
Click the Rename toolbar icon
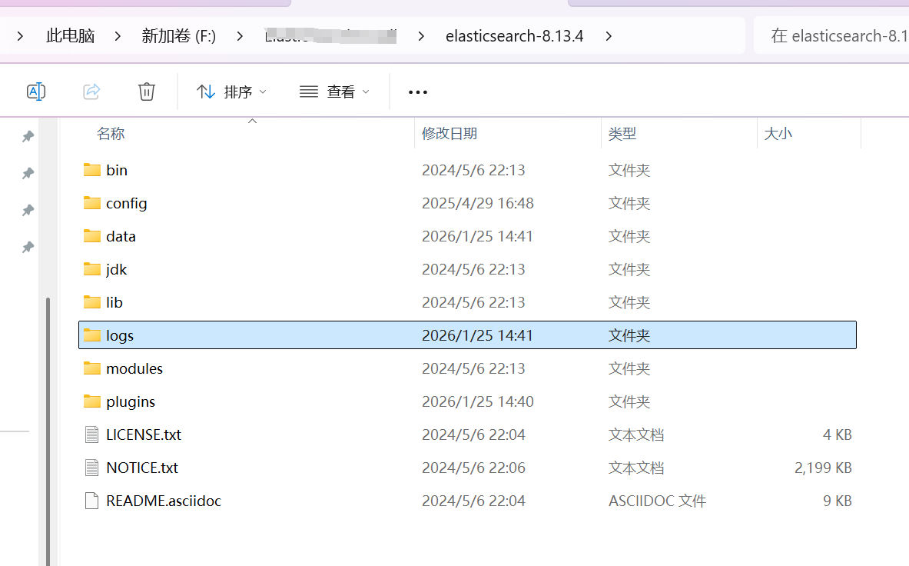coord(36,92)
